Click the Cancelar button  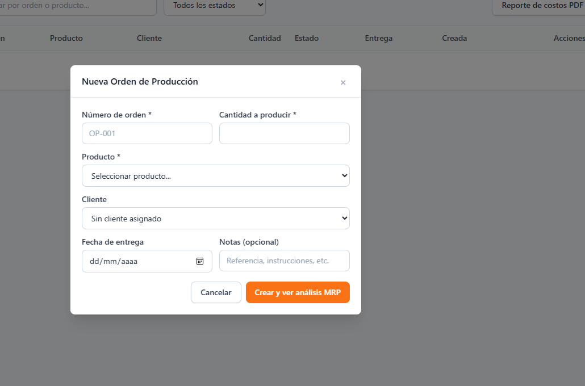216,292
